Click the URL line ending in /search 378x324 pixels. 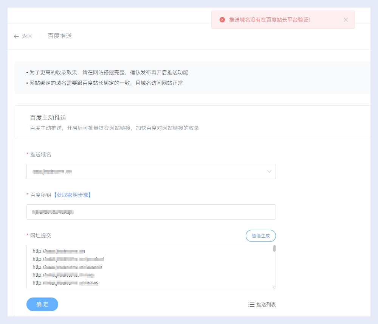coord(67,267)
